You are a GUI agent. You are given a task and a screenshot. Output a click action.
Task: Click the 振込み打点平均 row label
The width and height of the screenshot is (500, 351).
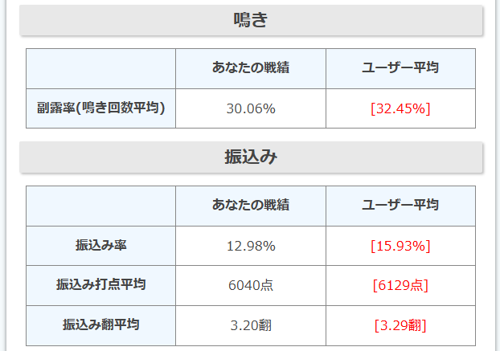point(100,284)
